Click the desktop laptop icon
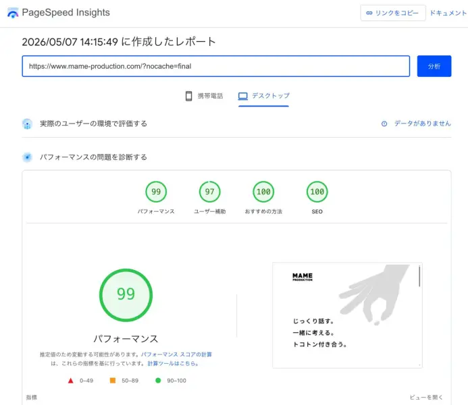468x405 pixels. tap(242, 96)
